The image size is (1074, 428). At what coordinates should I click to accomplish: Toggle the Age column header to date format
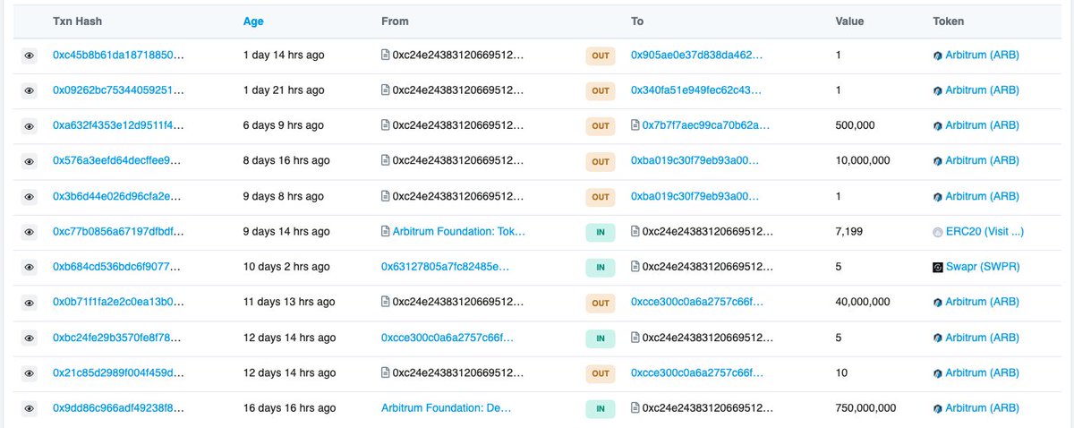tap(253, 21)
